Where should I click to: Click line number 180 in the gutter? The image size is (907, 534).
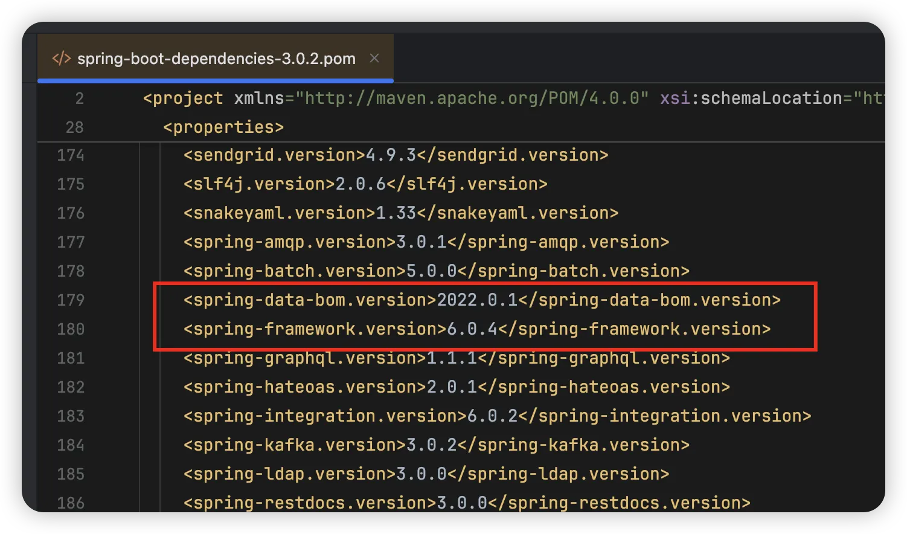click(x=71, y=329)
